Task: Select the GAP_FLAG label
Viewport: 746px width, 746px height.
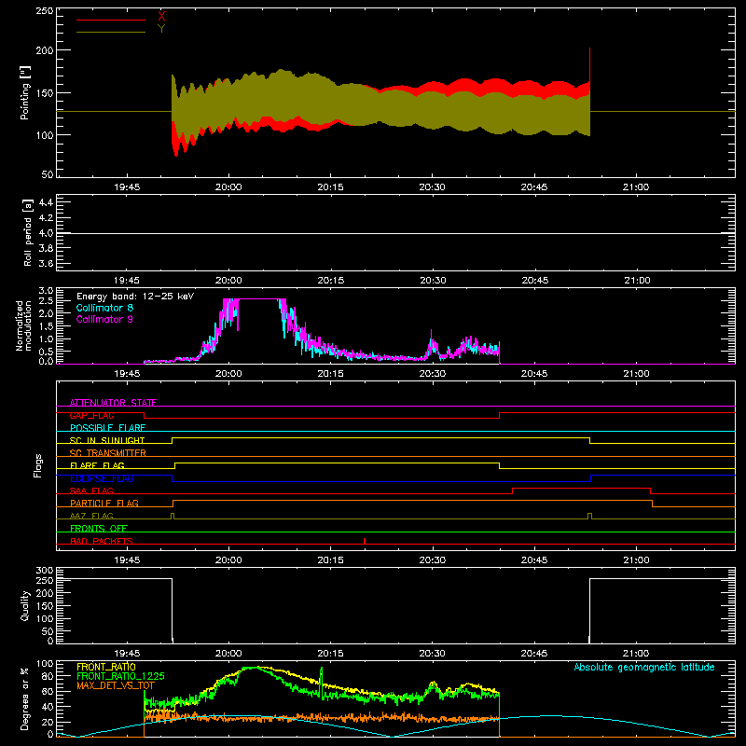Action: point(91,415)
